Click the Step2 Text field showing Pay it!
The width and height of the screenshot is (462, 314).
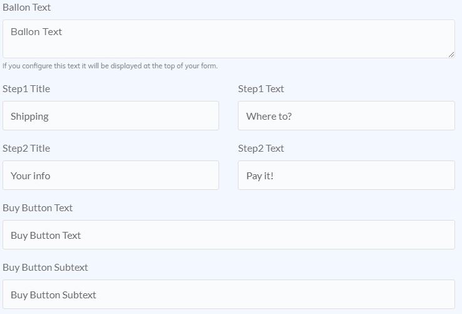[x=347, y=175]
